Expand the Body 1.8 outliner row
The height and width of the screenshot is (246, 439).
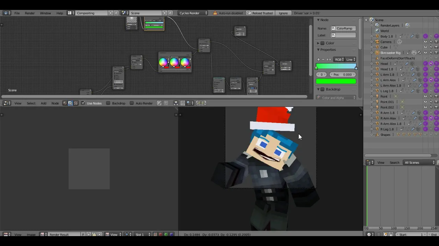click(x=371, y=36)
